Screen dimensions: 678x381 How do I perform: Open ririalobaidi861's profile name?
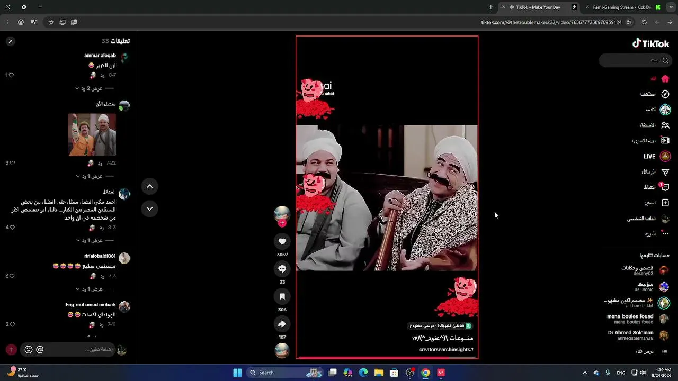tap(100, 256)
